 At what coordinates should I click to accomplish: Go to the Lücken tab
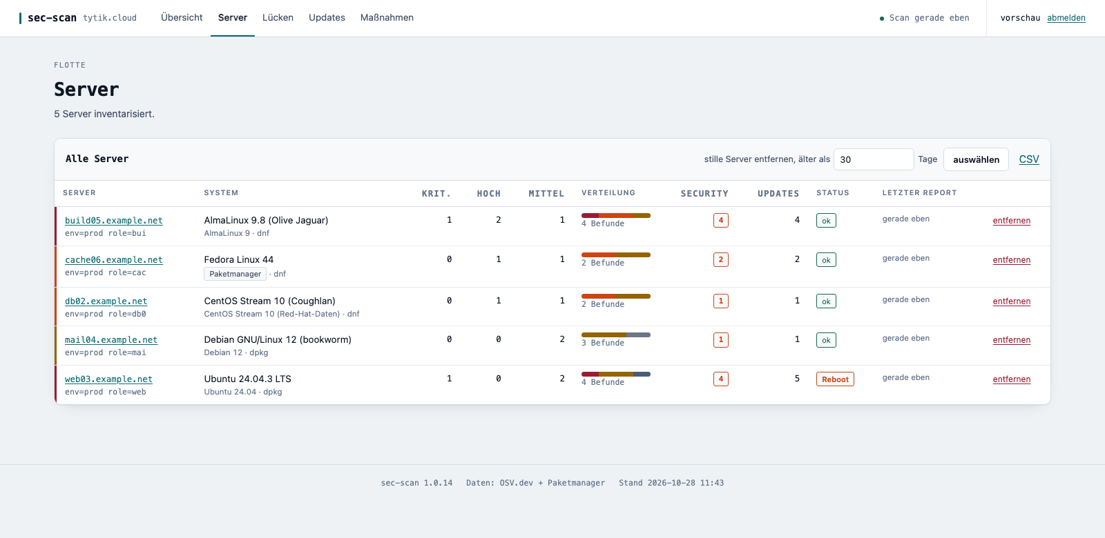tap(278, 18)
